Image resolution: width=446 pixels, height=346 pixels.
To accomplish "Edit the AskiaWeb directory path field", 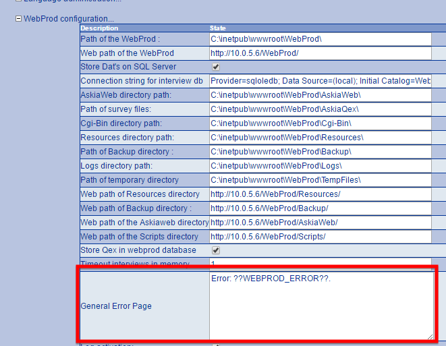I will coord(320,95).
